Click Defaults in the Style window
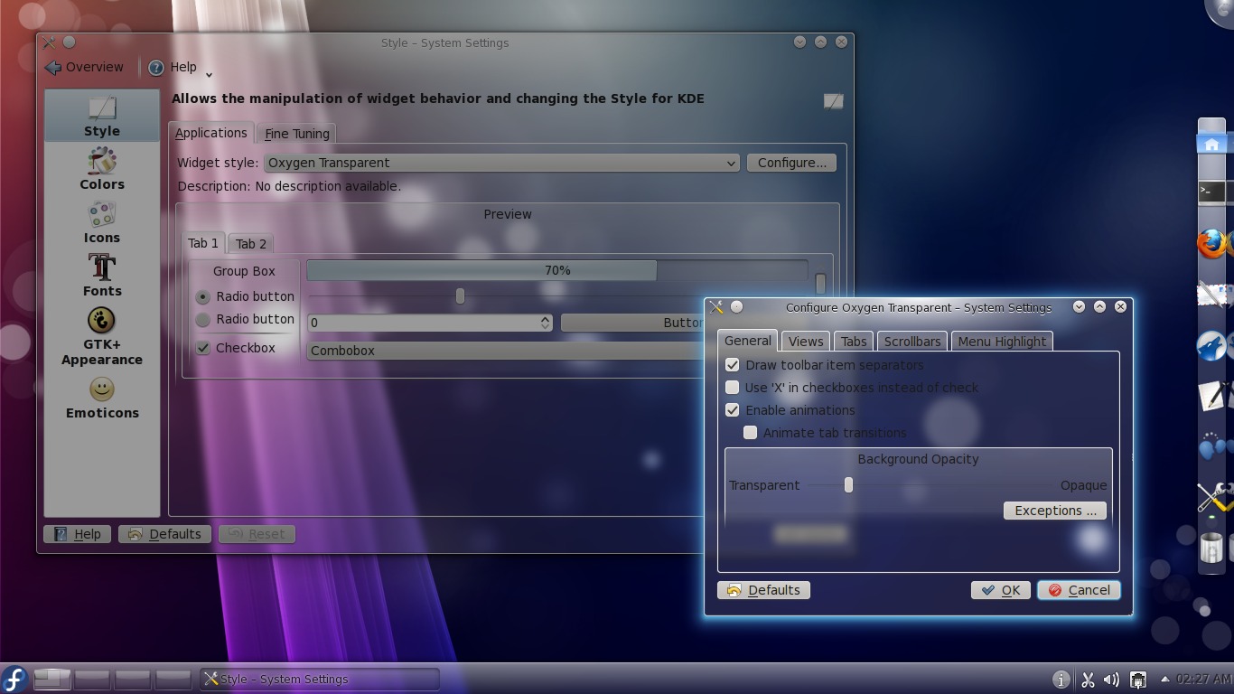Image resolution: width=1234 pixels, height=694 pixels. (165, 534)
